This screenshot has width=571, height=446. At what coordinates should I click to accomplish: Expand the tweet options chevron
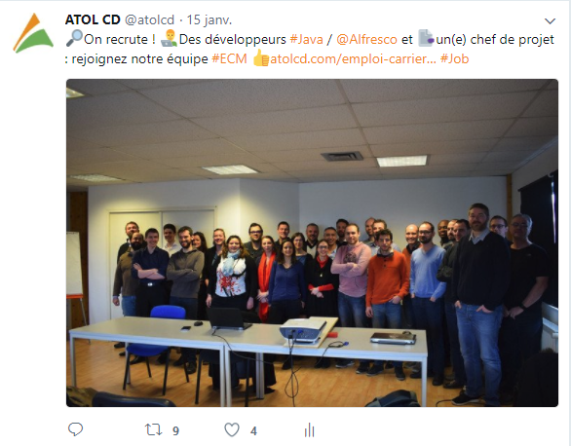(550, 21)
